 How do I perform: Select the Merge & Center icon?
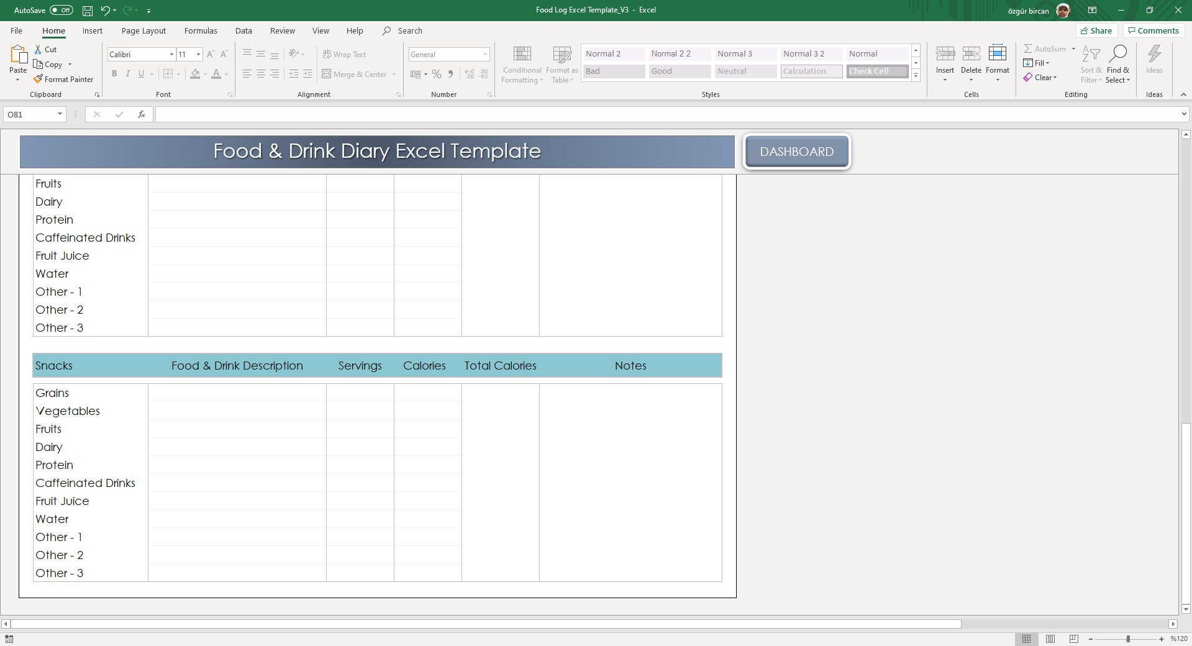pyautogui.click(x=327, y=74)
